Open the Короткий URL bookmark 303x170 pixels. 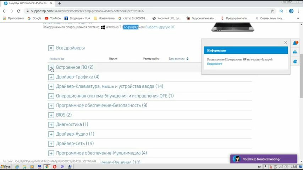point(167,18)
